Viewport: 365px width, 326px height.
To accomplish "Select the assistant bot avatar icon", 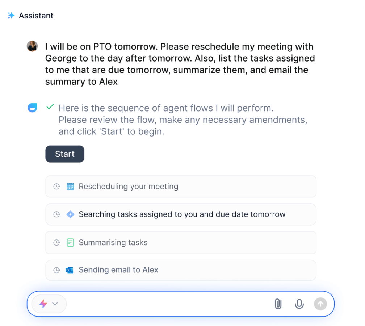I will [x=32, y=108].
